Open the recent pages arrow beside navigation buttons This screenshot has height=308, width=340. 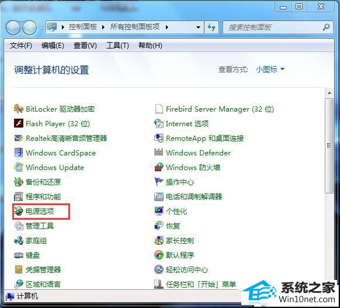click(41, 27)
